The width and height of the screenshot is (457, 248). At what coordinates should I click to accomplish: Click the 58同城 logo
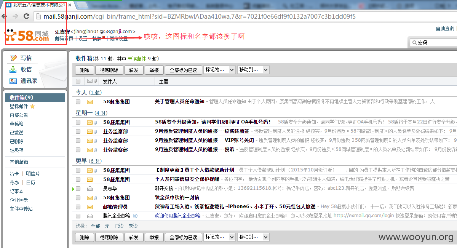coord(27,35)
